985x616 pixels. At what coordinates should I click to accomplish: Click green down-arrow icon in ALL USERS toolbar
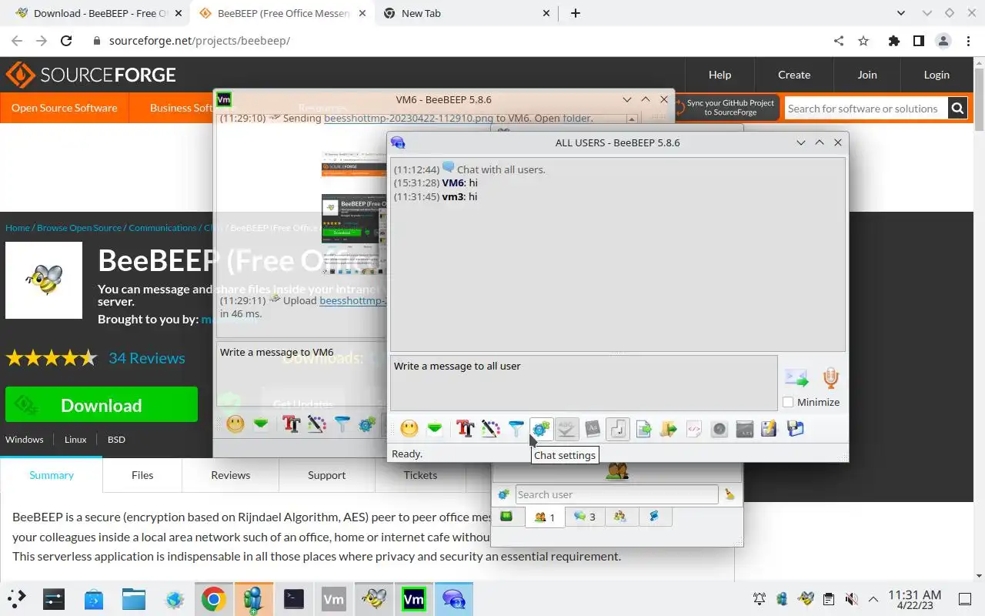pyautogui.click(x=435, y=428)
